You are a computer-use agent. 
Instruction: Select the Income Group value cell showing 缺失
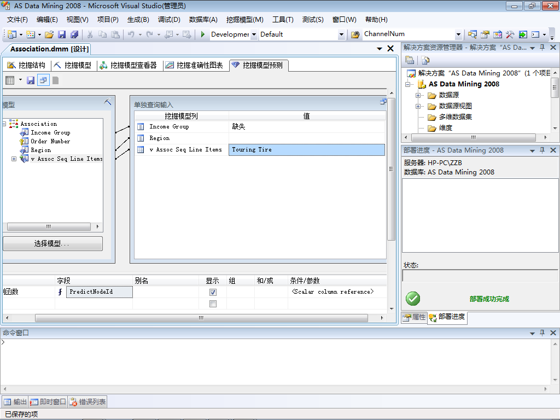click(x=307, y=127)
